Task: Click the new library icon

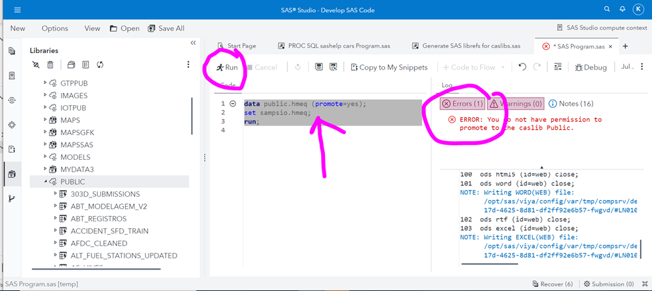Action: [x=71, y=64]
